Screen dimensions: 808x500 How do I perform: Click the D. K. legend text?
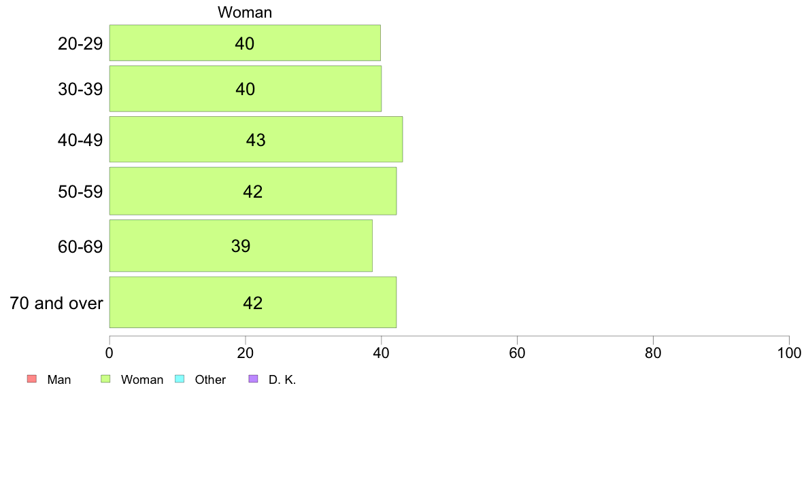tap(282, 380)
